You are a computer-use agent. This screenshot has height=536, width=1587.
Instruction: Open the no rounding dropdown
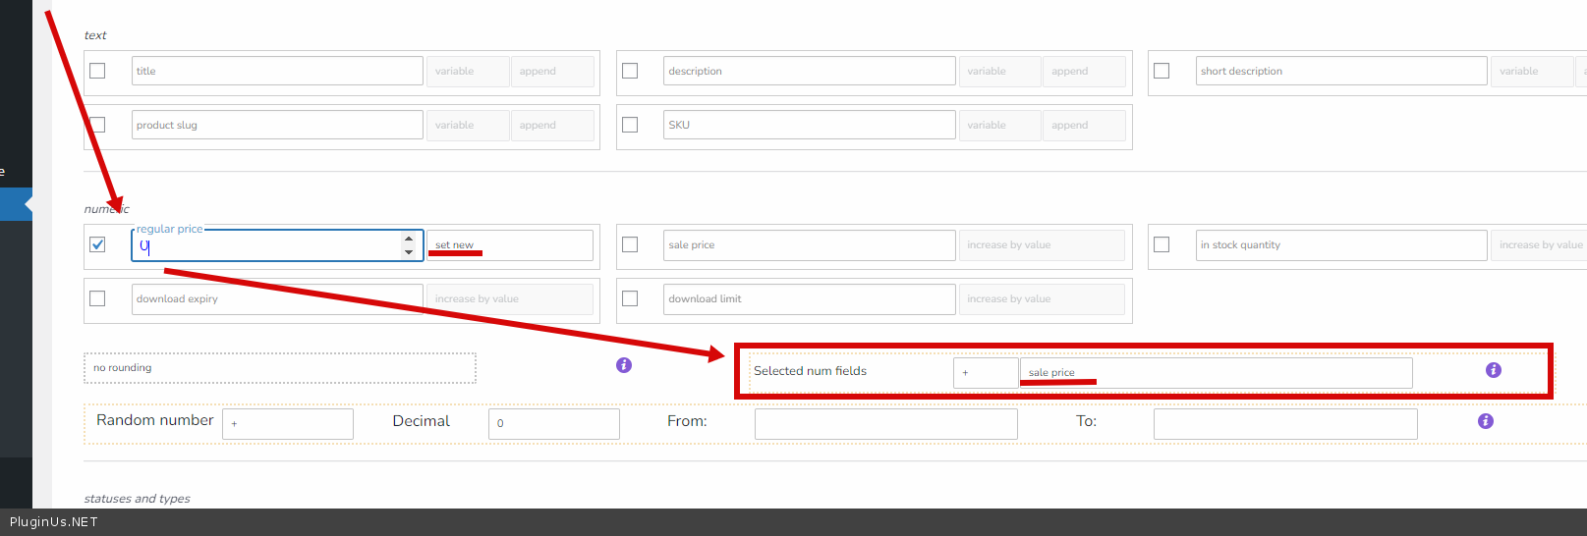coord(279,368)
